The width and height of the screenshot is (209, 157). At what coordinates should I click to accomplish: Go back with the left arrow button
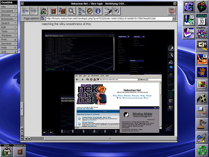point(26,11)
